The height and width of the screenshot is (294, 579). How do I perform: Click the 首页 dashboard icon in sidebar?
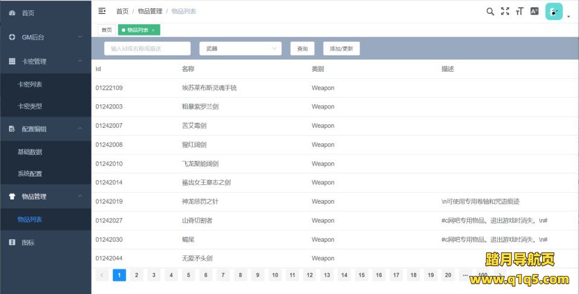pos(12,13)
